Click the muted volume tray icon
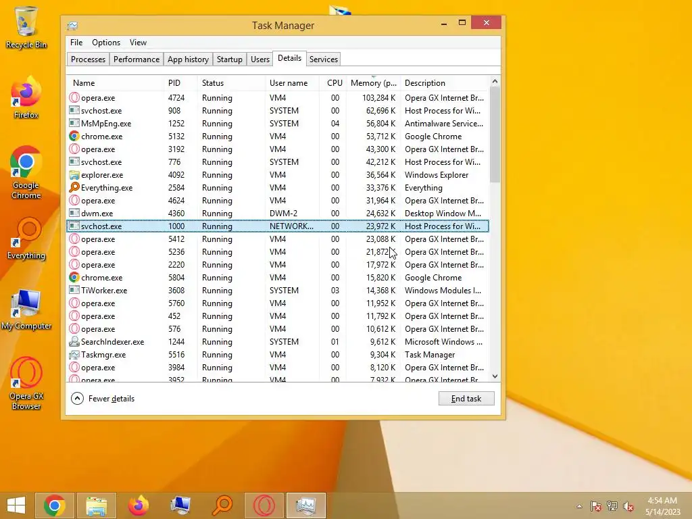This screenshot has width=692, height=519. tap(628, 506)
